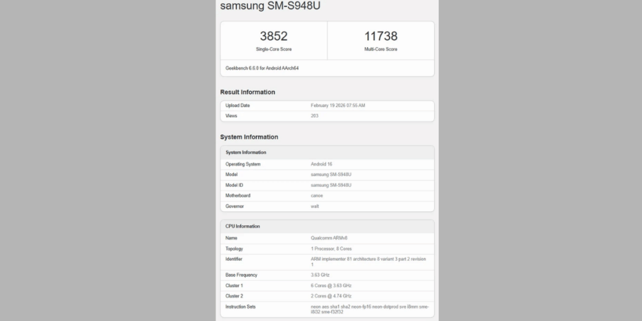Click the date 'February 19 2026 07:55 AM'

[x=338, y=105]
